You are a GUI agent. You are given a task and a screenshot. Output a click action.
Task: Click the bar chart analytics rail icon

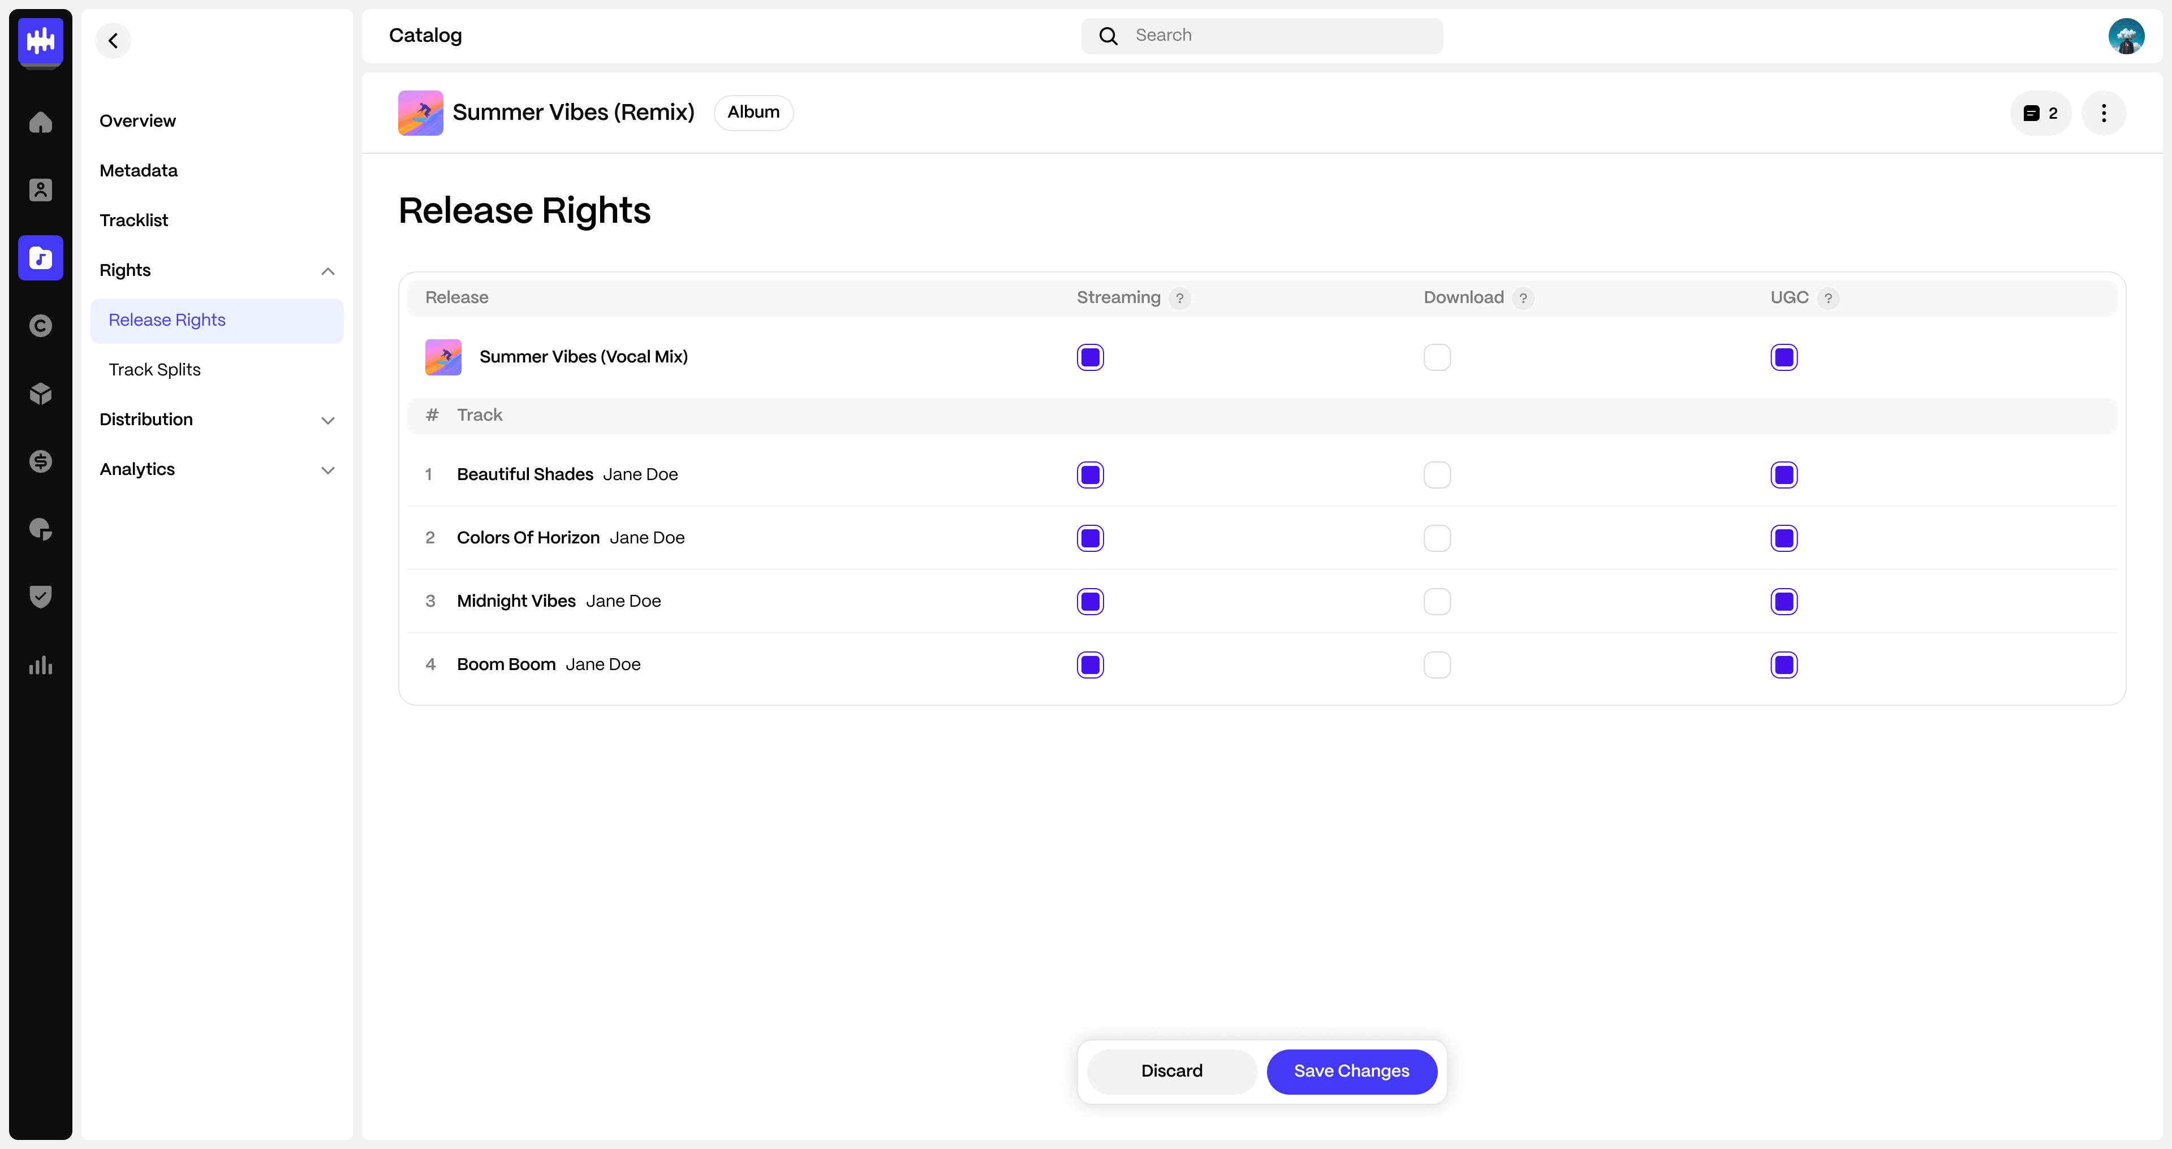click(41, 665)
